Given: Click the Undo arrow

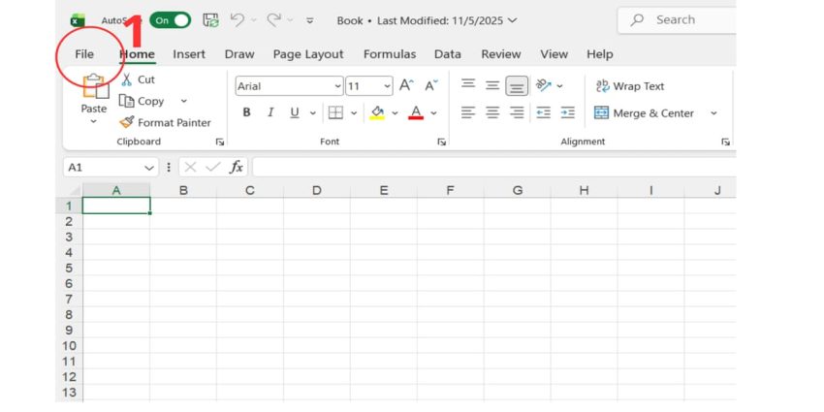Looking at the screenshot, I should [x=237, y=20].
